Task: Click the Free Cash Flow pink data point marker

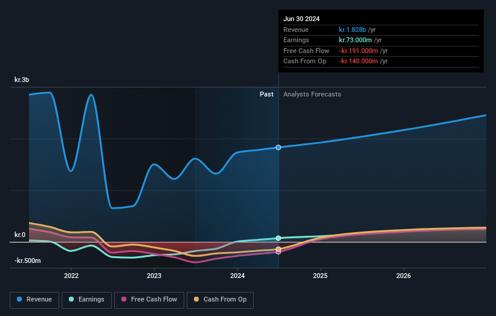Action: [279, 252]
